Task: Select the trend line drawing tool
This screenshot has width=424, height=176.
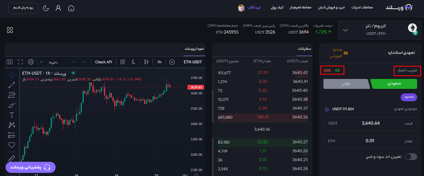Action: coord(12,85)
